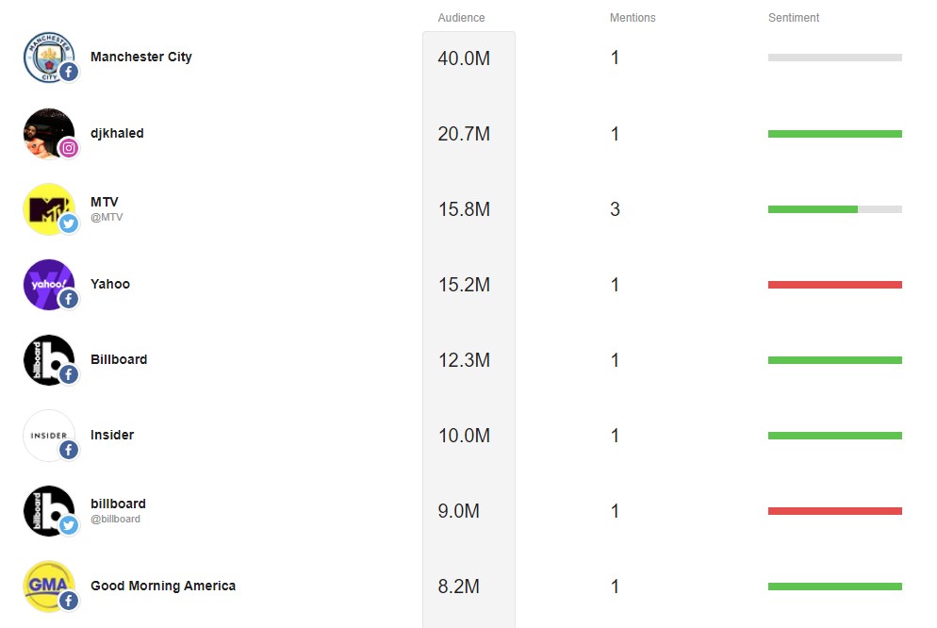This screenshot has width=937, height=628.
Task: Open the Good Morning America name link
Action: tap(163, 586)
